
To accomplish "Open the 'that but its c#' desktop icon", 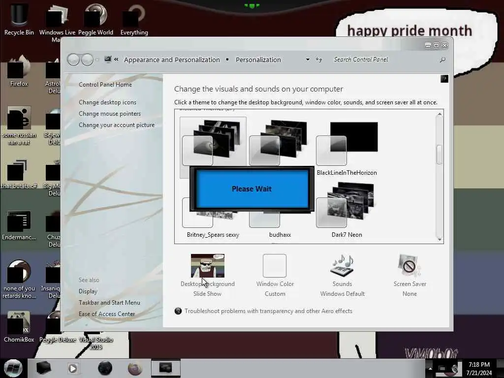I will (x=19, y=174).
